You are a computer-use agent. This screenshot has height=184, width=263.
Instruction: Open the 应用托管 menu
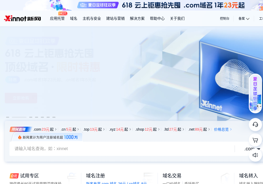pos(57,18)
